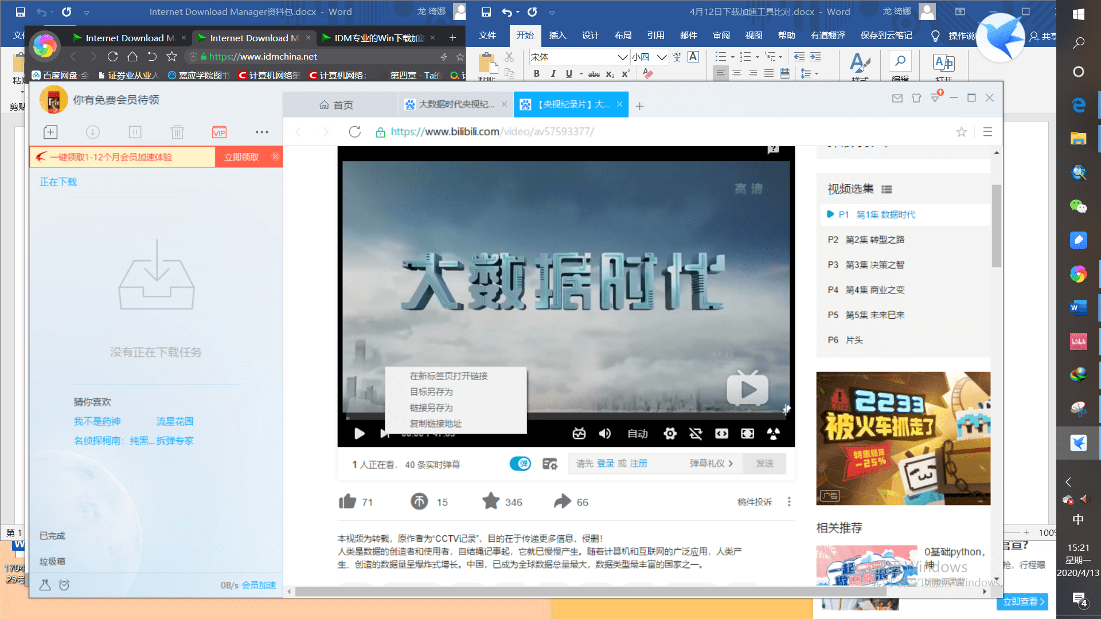Click the 我不是药神 recommendation link
The width and height of the screenshot is (1101, 619).
97,422
